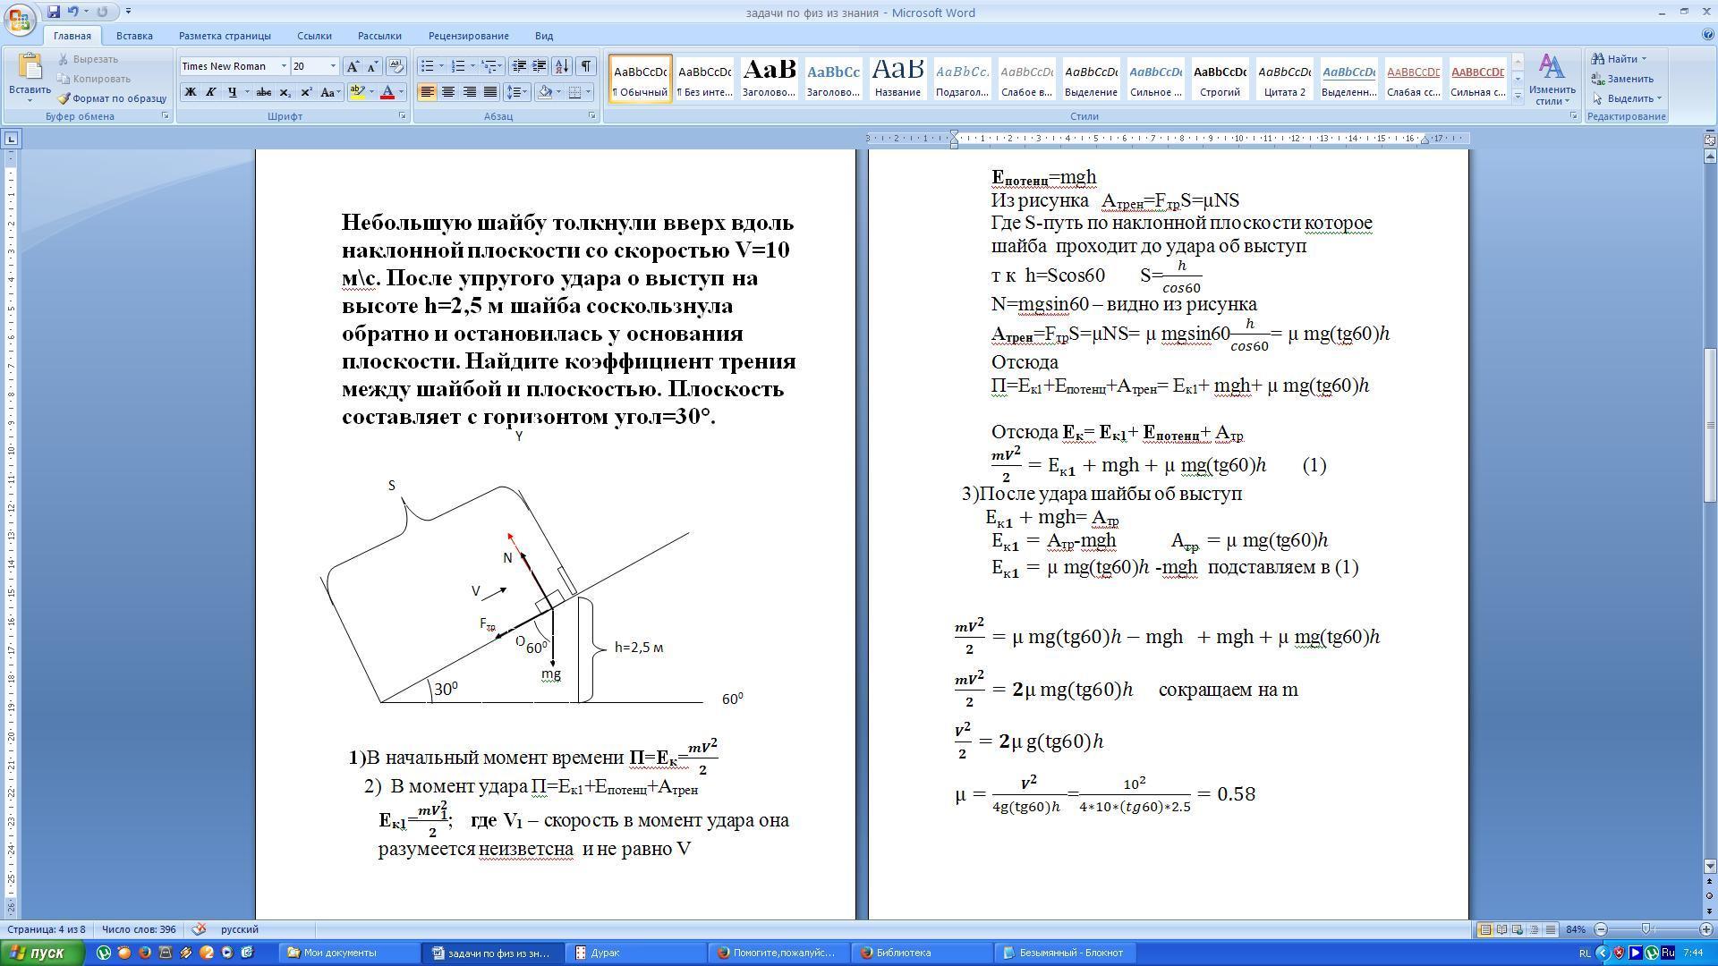This screenshot has height=966, width=1718.
Task: Open the Times New Roman font dropdown
Action: pos(284,66)
